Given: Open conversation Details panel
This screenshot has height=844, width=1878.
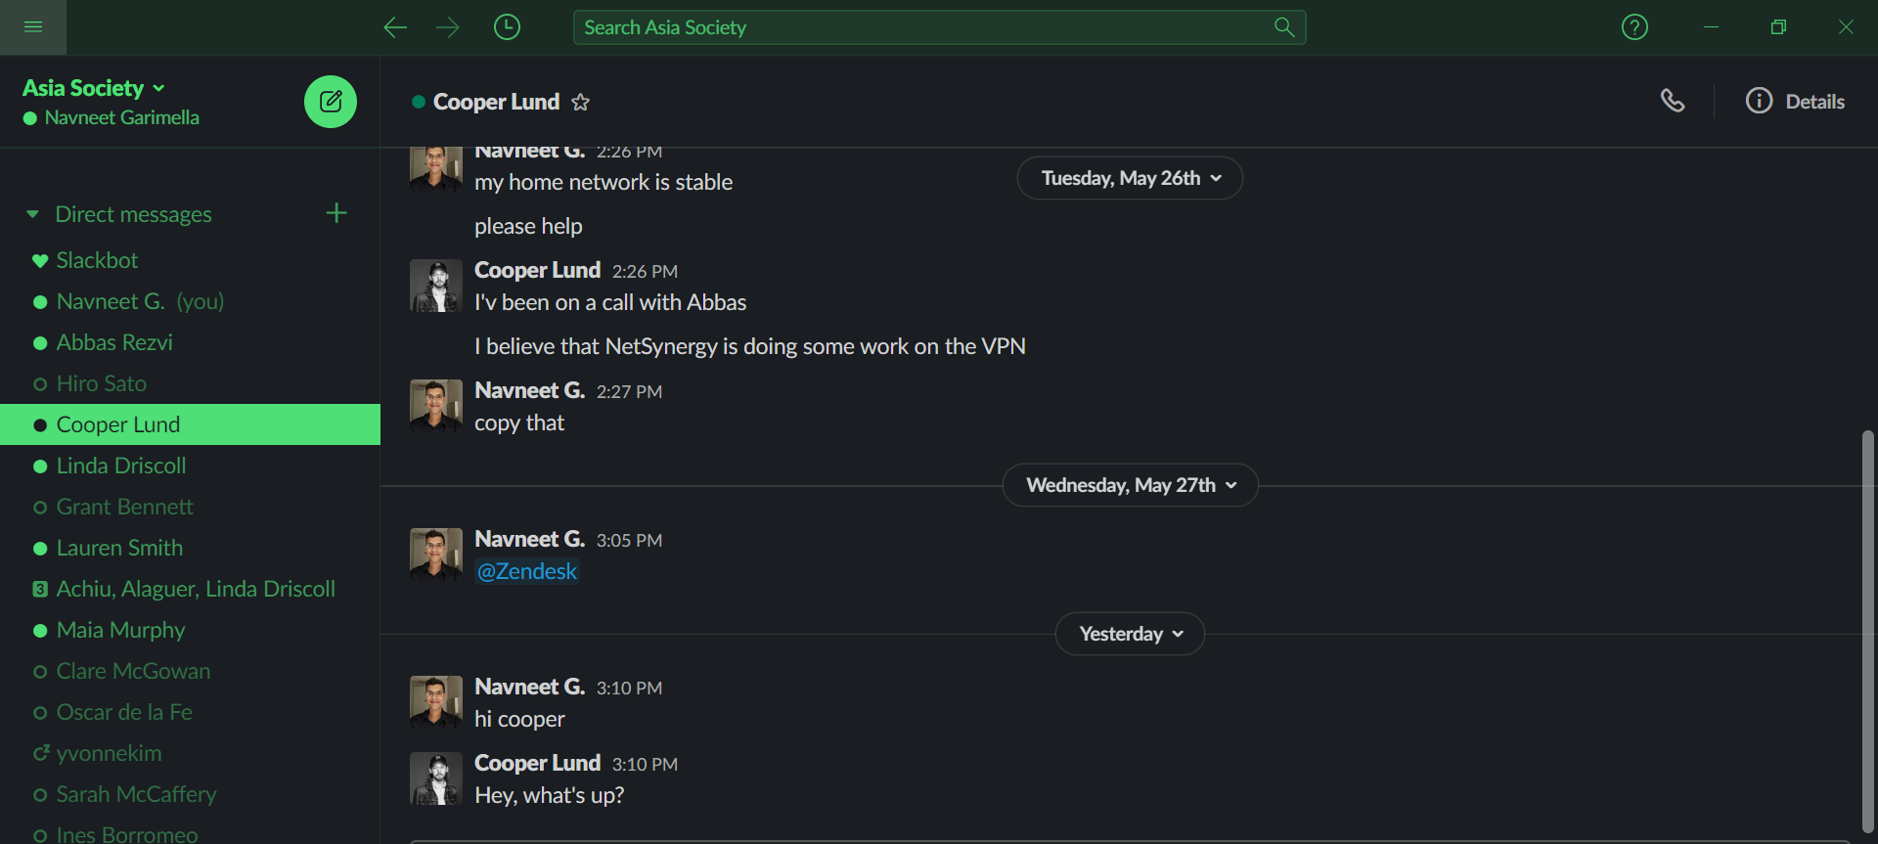Looking at the screenshot, I should click(x=1795, y=102).
